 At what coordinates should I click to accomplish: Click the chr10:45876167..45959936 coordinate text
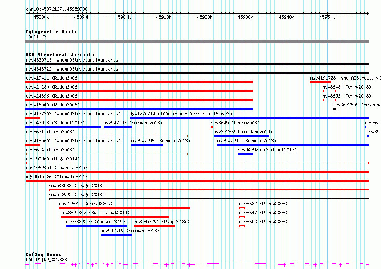(57, 9)
